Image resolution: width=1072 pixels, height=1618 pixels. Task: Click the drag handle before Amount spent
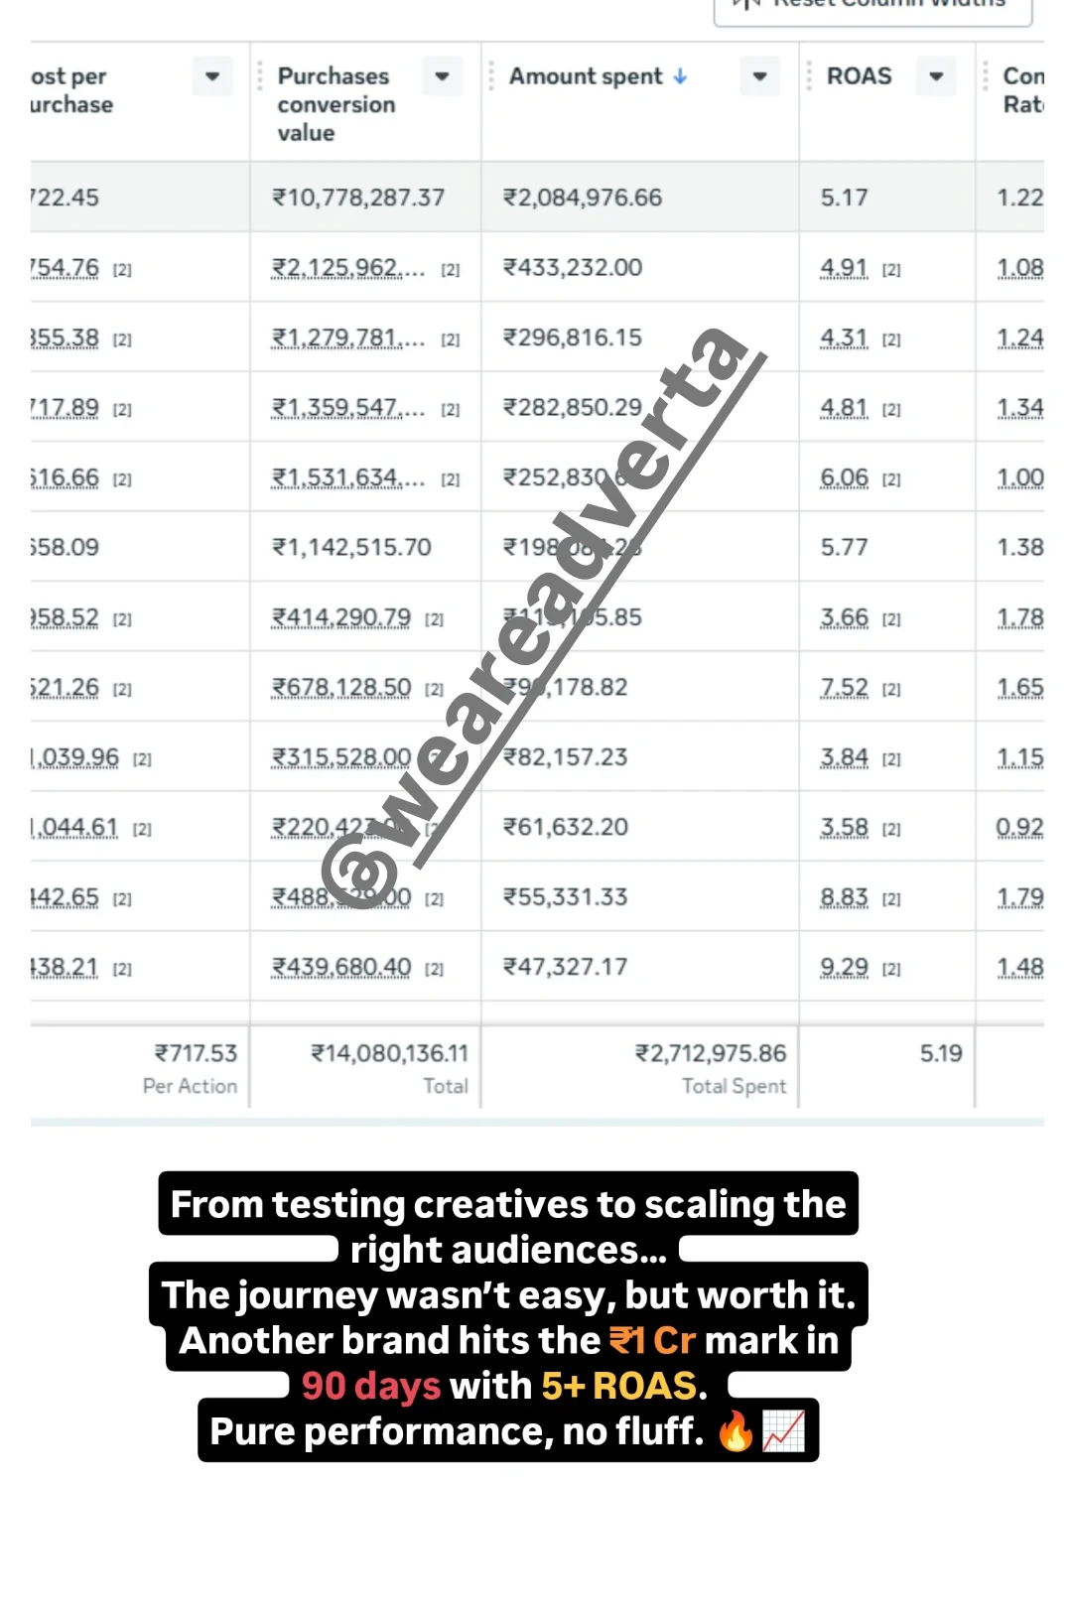[x=491, y=76]
